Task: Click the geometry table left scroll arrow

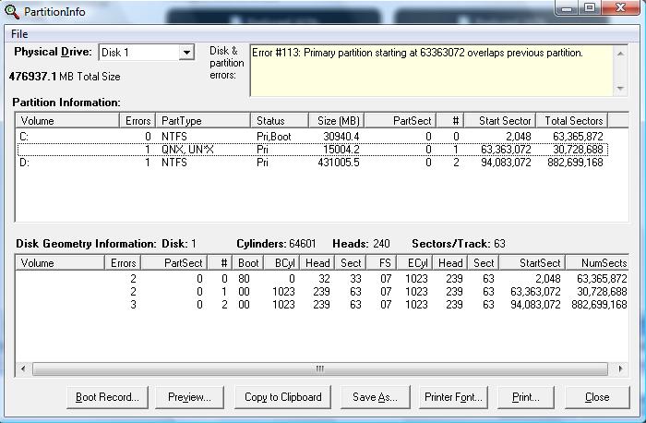Action: [23, 369]
